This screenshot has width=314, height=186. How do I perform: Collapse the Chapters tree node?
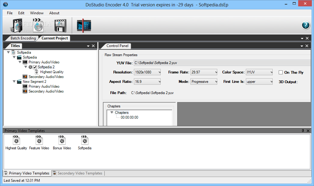112,113
